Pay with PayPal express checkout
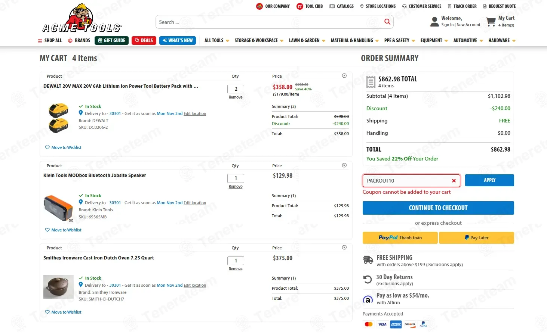The image size is (547, 333). tap(400, 238)
